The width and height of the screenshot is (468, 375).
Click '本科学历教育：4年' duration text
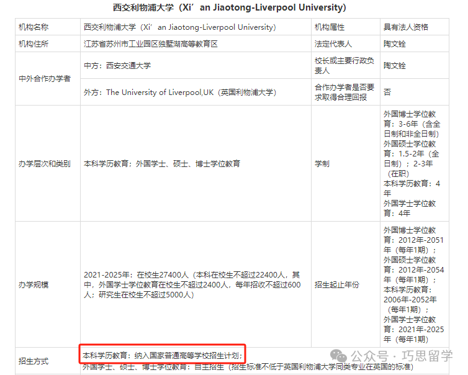click(x=412, y=188)
